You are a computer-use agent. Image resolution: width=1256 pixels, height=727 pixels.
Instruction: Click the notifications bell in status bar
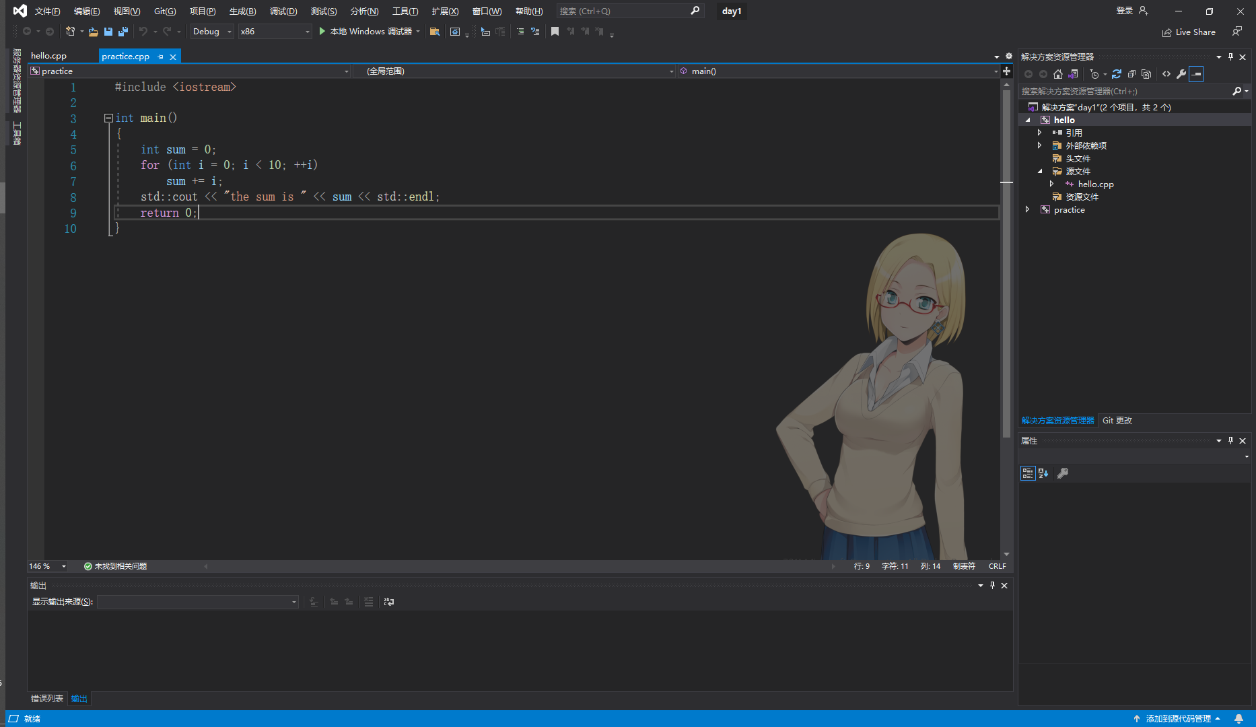(1238, 719)
